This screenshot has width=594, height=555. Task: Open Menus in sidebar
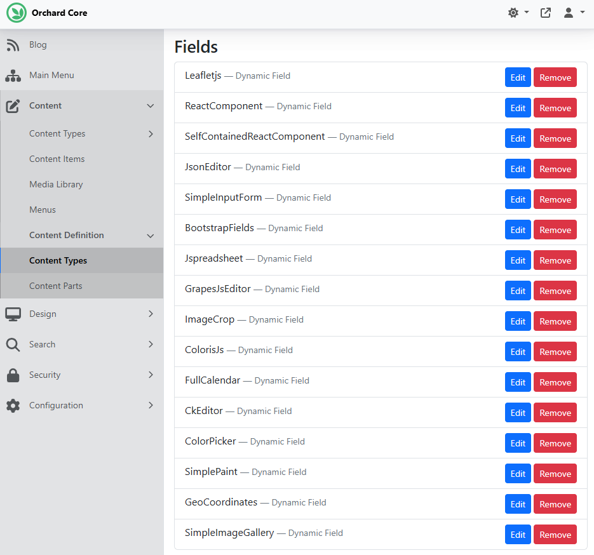coord(43,210)
